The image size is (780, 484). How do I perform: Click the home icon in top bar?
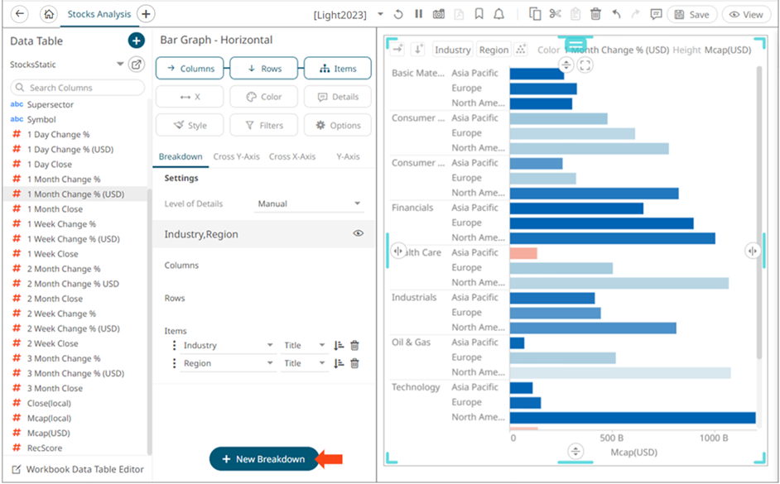point(49,14)
